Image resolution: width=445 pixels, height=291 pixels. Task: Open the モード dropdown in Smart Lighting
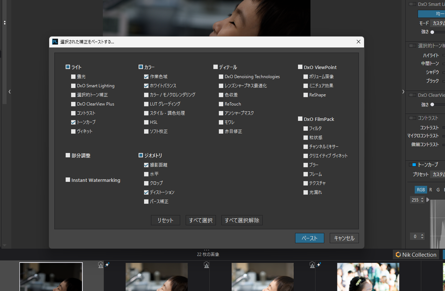438,23
